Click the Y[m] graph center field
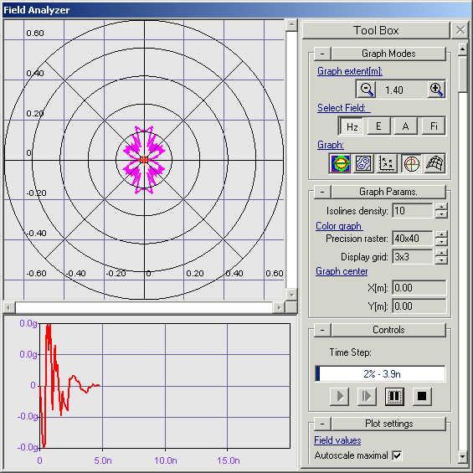Image resolution: width=473 pixels, height=473 pixels. click(419, 306)
